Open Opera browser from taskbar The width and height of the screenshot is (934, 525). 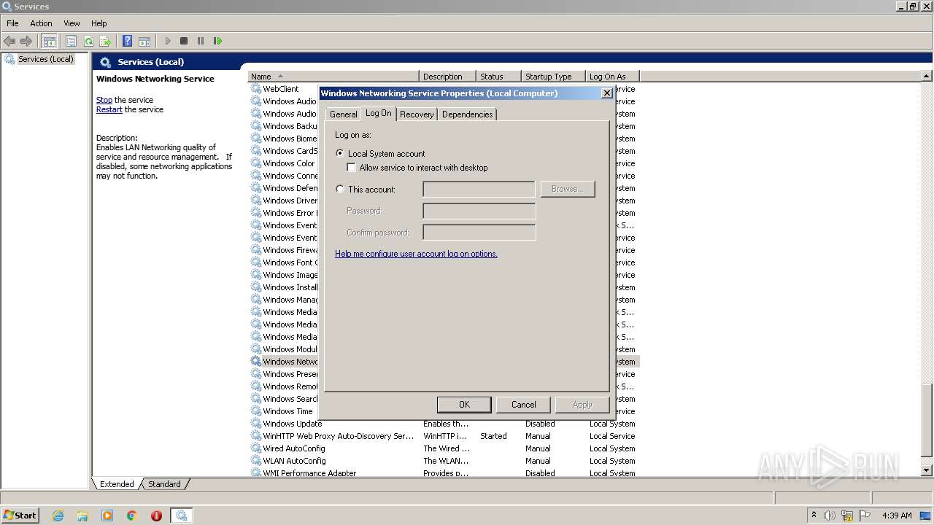pos(156,516)
